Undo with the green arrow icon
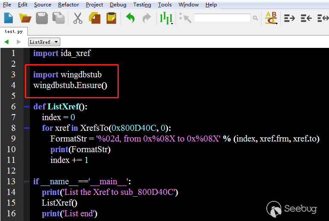Viewport: 329px width, 221px height. pyautogui.click(x=130, y=18)
